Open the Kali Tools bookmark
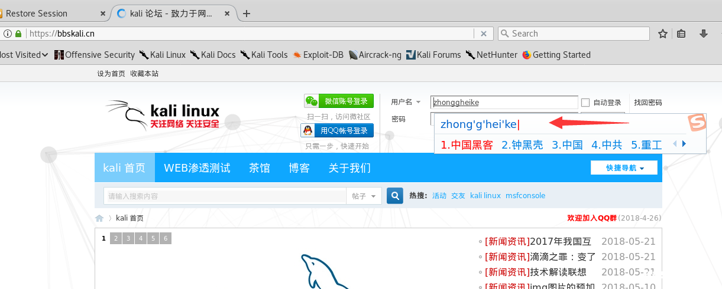The height and width of the screenshot is (289, 722). pos(264,55)
